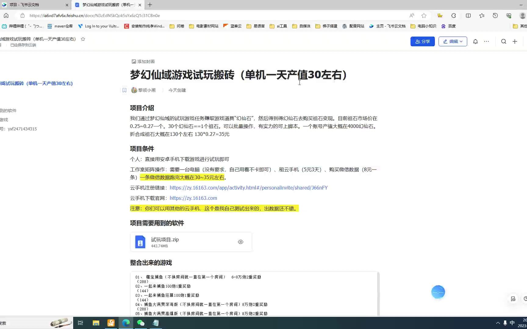The width and height of the screenshot is (527, 329).
Task: Click the bookmark icon beside author
Action: 124,90
